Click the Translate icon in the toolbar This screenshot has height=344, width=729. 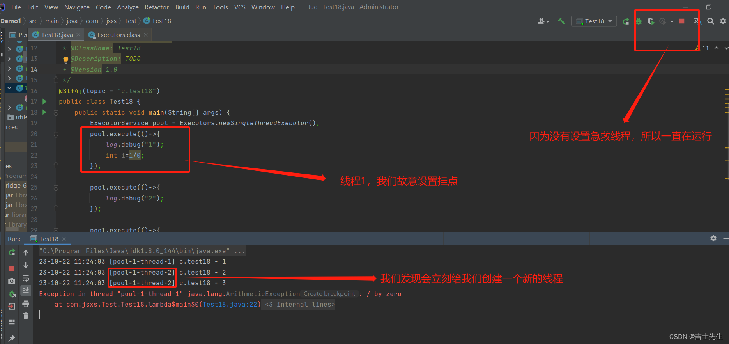tap(697, 21)
